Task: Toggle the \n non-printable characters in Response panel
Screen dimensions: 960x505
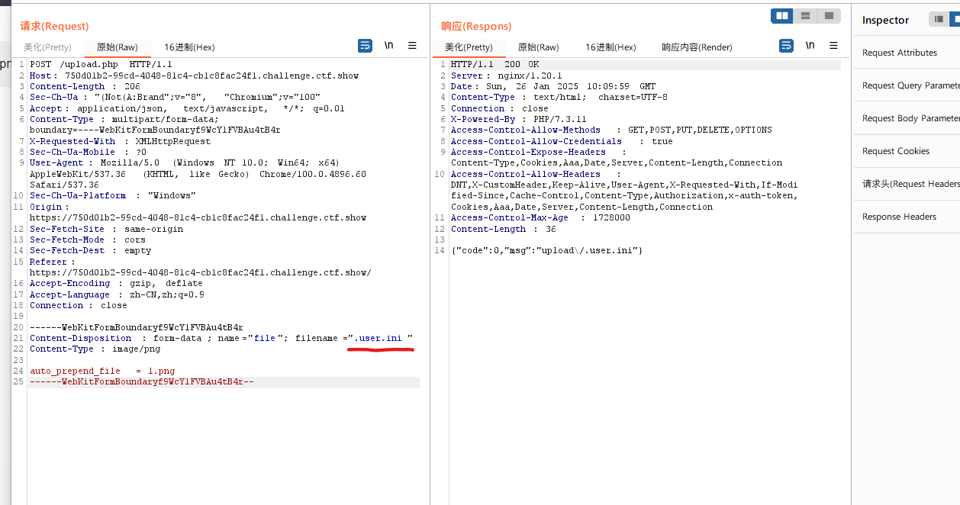Action: [x=810, y=46]
